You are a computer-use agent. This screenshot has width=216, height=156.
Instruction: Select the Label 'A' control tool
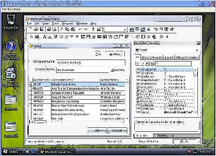click(44, 37)
